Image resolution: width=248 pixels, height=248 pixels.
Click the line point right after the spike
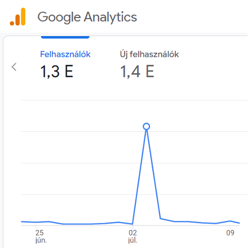point(160,219)
